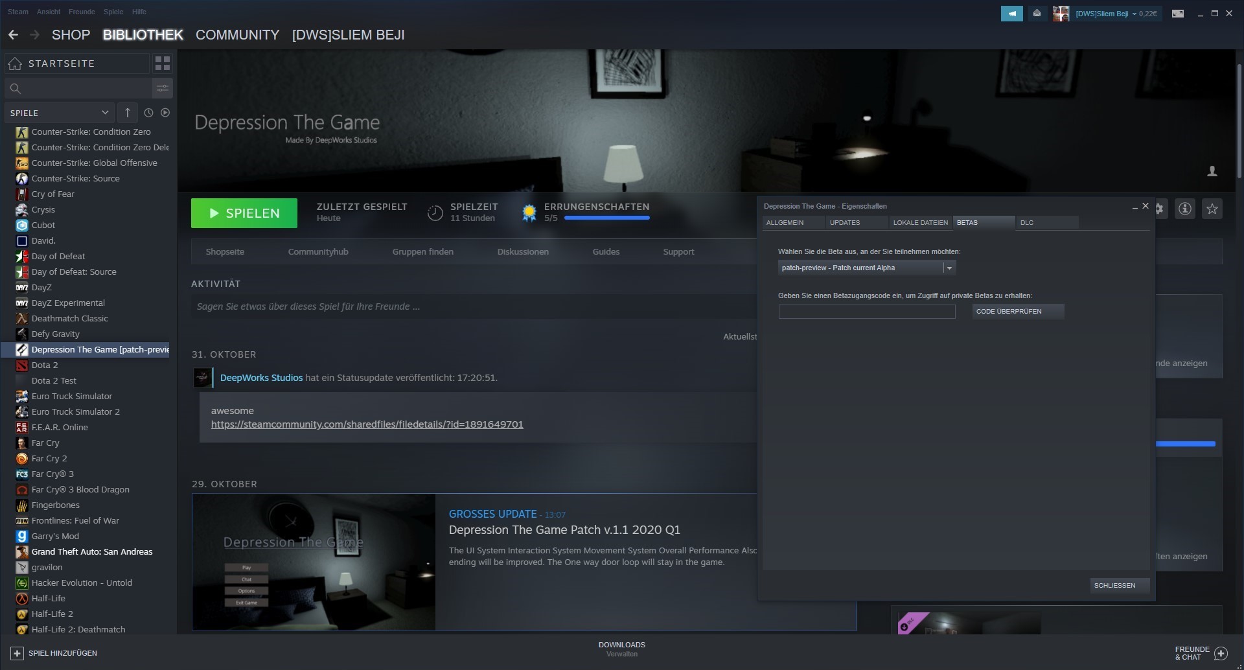Open the patch v.1.1 update thumbnail

pos(314,562)
